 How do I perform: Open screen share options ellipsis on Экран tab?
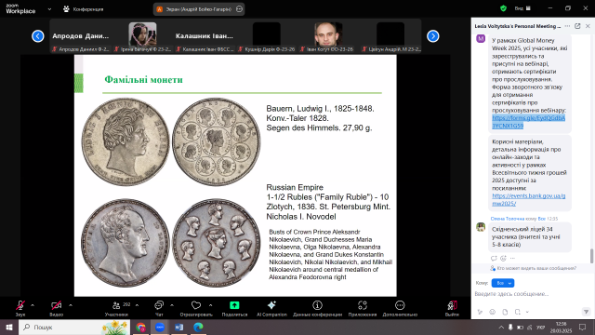239,9
